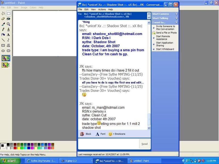Click the line 'email: rs_man@hotmail.com'
The width and height of the screenshot is (219, 164).
[x=103, y=107]
